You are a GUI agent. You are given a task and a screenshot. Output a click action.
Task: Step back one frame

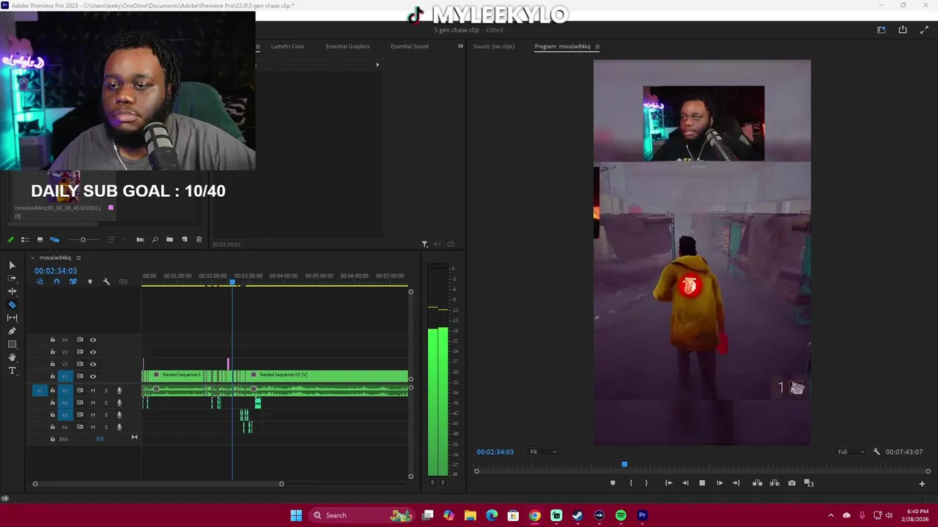pos(685,483)
